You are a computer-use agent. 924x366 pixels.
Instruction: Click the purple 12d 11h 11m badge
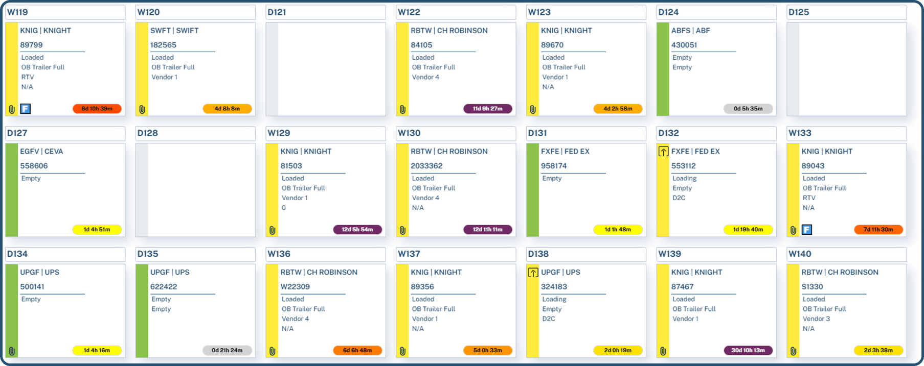pyautogui.click(x=488, y=230)
